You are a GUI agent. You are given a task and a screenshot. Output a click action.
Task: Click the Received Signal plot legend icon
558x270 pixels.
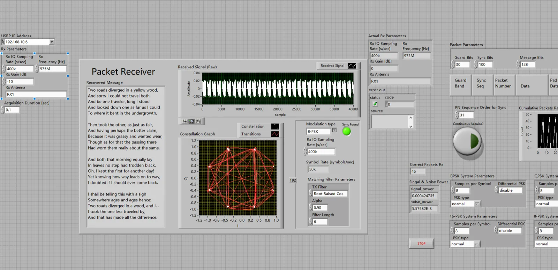tap(352, 65)
